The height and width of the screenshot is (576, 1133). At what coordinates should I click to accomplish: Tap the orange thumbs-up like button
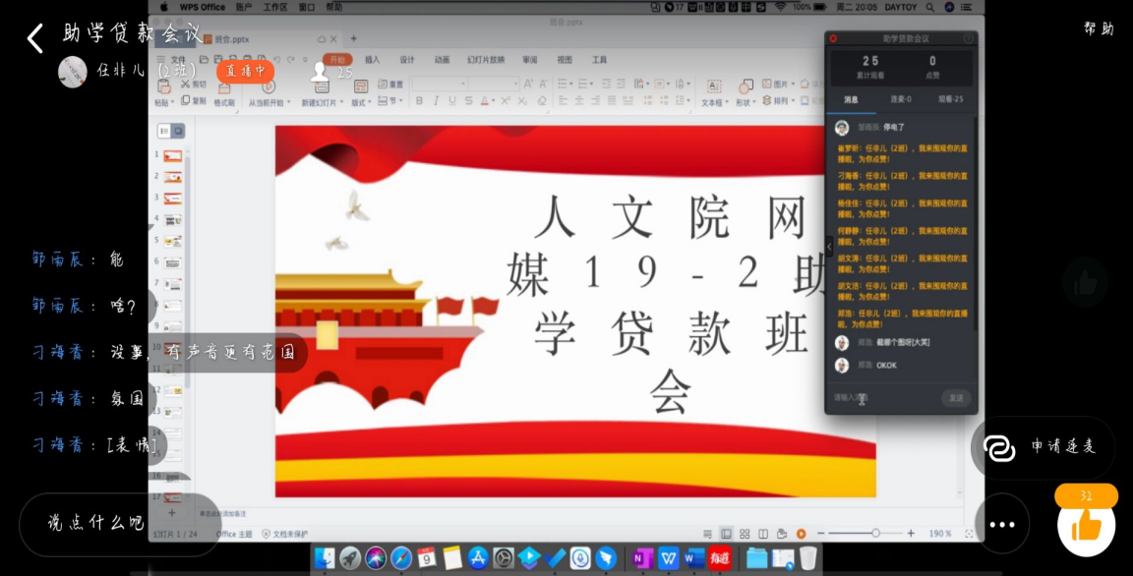click(1086, 526)
